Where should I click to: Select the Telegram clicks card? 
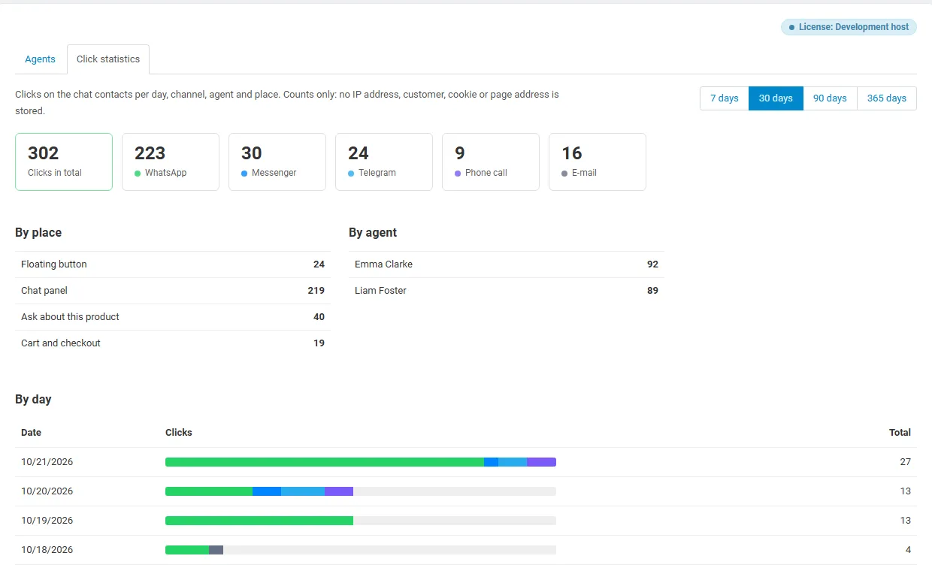click(x=384, y=162)
